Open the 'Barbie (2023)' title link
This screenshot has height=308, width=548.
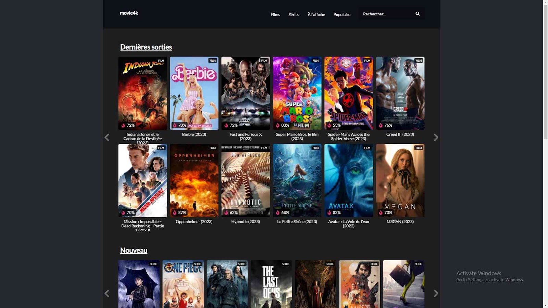(194, 134)
